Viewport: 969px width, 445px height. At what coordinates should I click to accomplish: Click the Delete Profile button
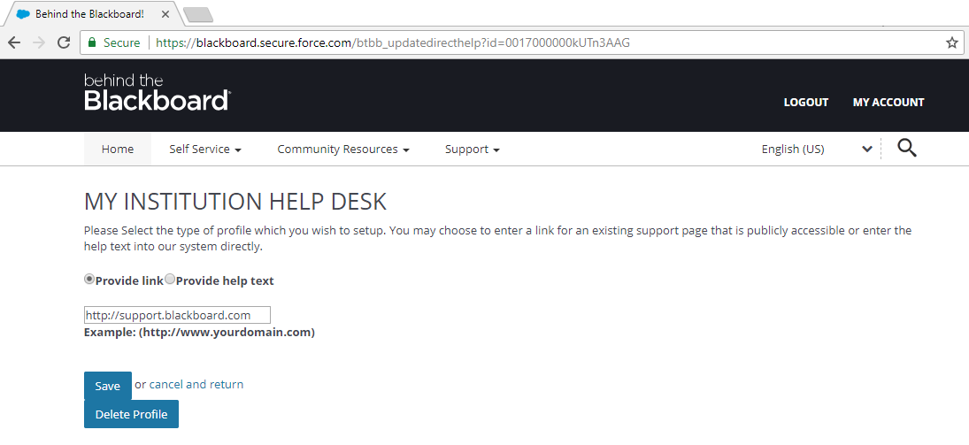131,414
